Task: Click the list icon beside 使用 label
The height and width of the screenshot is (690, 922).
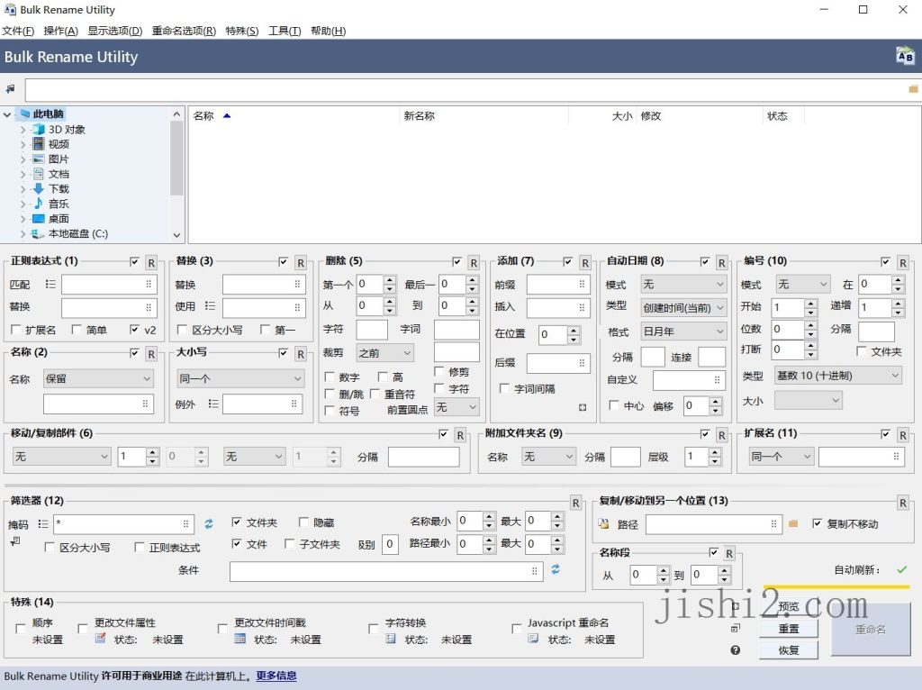Action: 210,306
